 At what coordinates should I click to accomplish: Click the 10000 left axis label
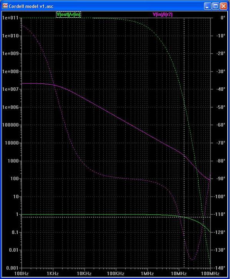pyautogui.click(x=12, y=143)
